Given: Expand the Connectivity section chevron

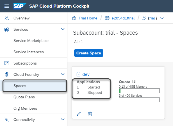Looking at the screenshot, I should point(63,119).
